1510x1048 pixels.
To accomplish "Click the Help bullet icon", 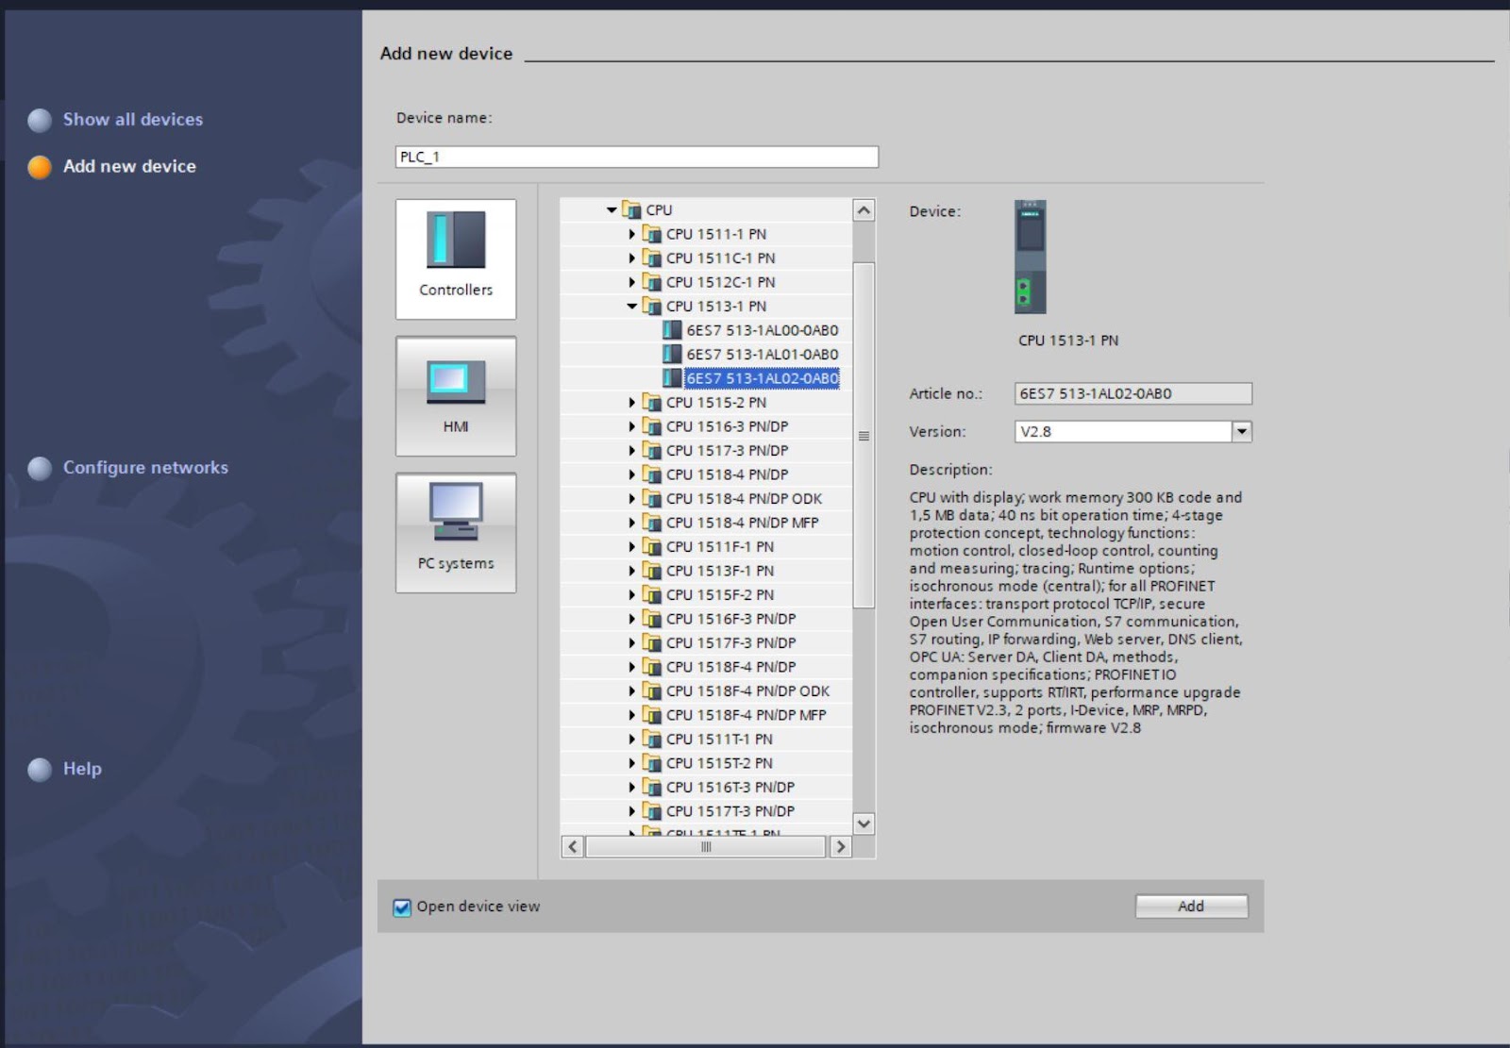I will click(x=40, y=770).
